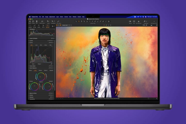Open the Scripts menu

coord(79,17)
